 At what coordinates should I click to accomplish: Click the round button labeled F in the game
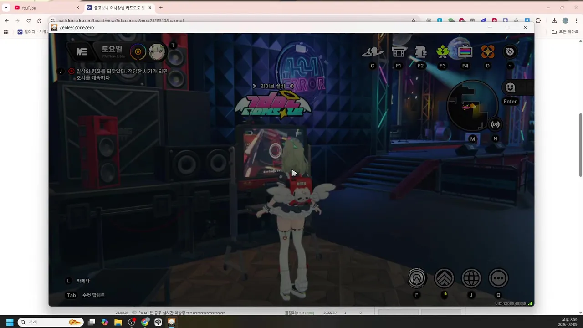coord(417,278)
